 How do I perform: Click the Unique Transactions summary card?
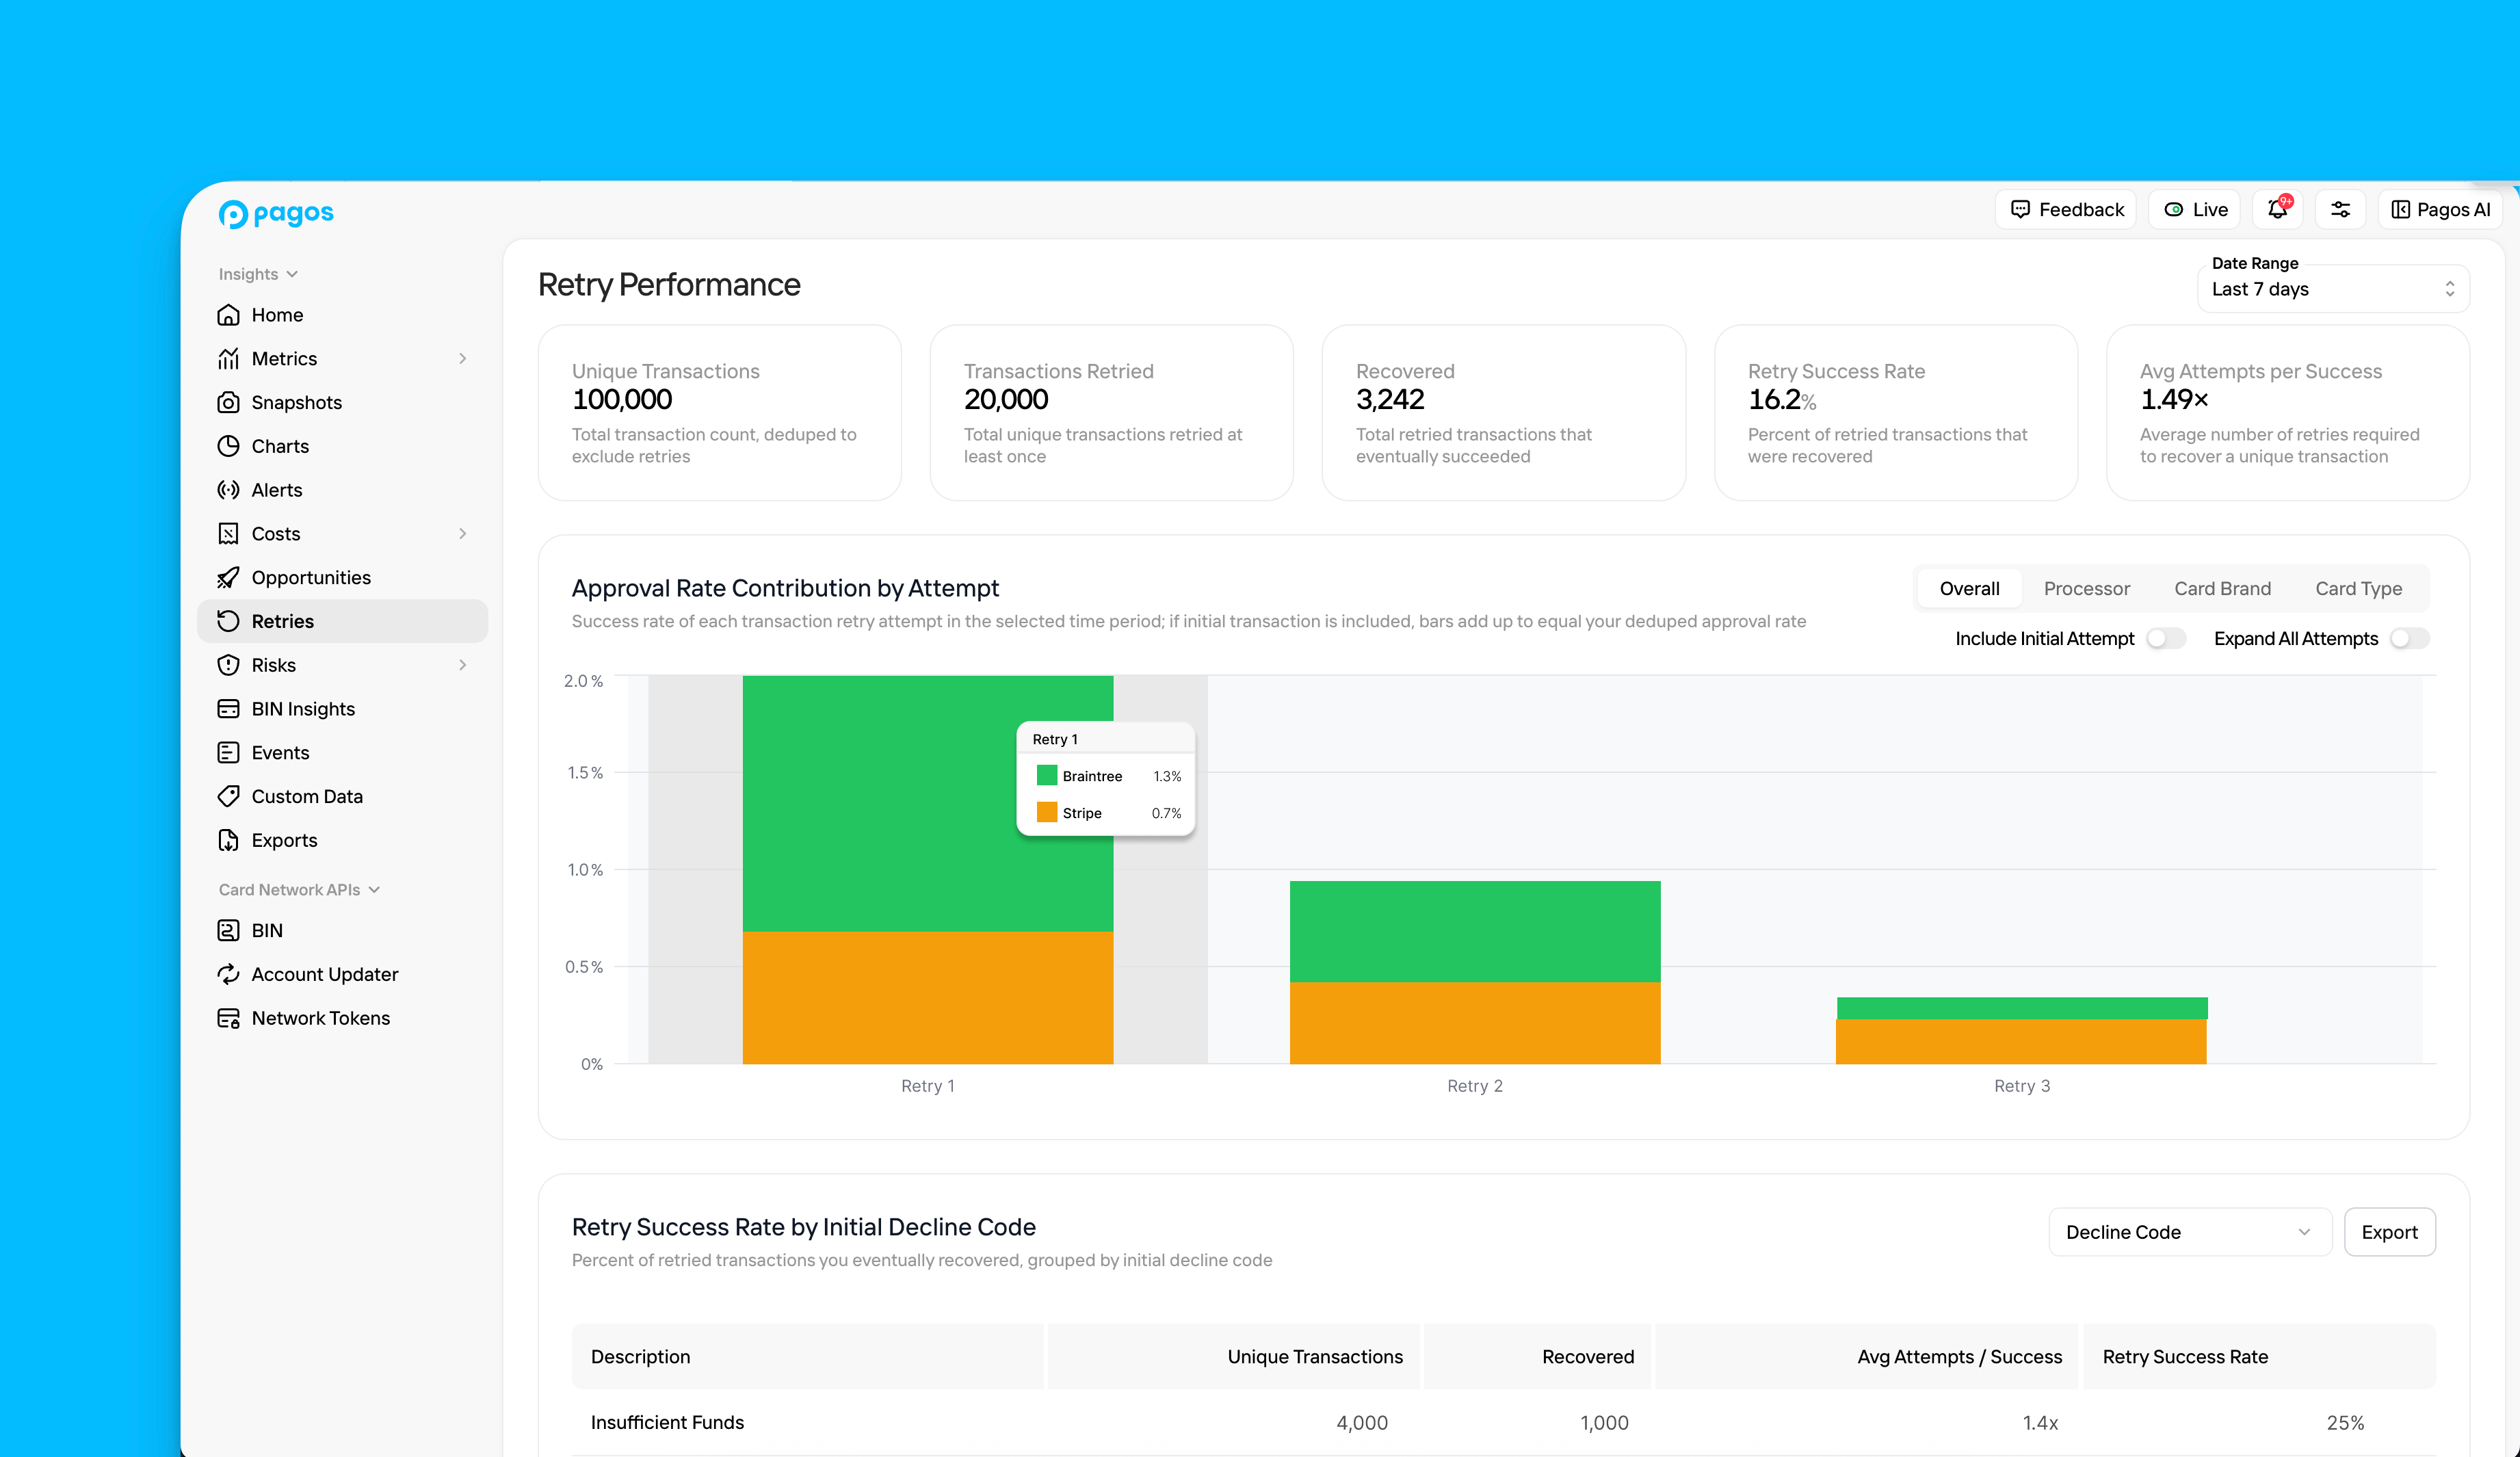point(720,412)
